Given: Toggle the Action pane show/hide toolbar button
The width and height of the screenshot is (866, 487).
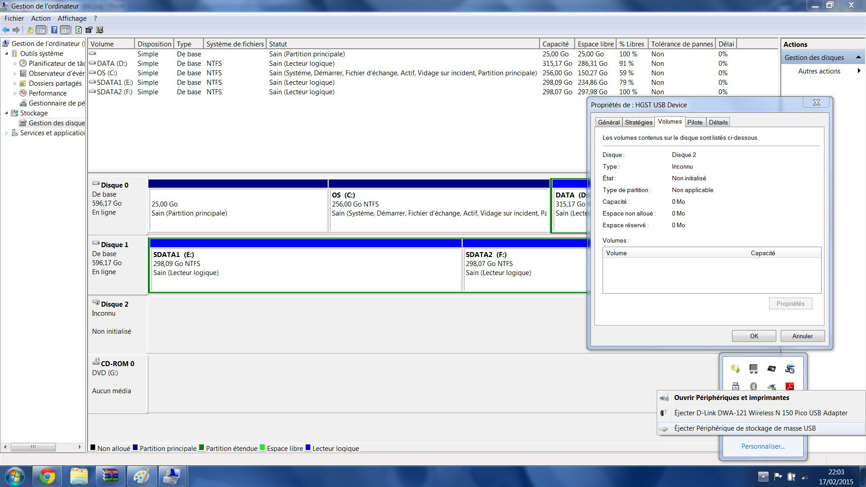Looking at the screenshot, I should coord(65,30).
